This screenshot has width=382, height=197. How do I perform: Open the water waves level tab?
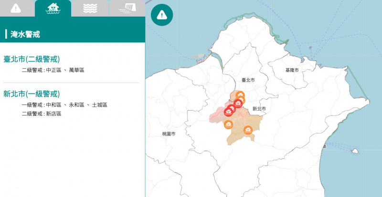tap(90, 8)
